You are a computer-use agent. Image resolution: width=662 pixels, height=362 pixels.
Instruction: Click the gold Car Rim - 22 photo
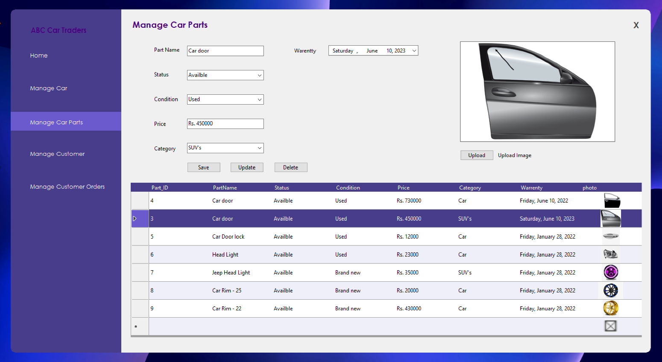click(611, 308)
